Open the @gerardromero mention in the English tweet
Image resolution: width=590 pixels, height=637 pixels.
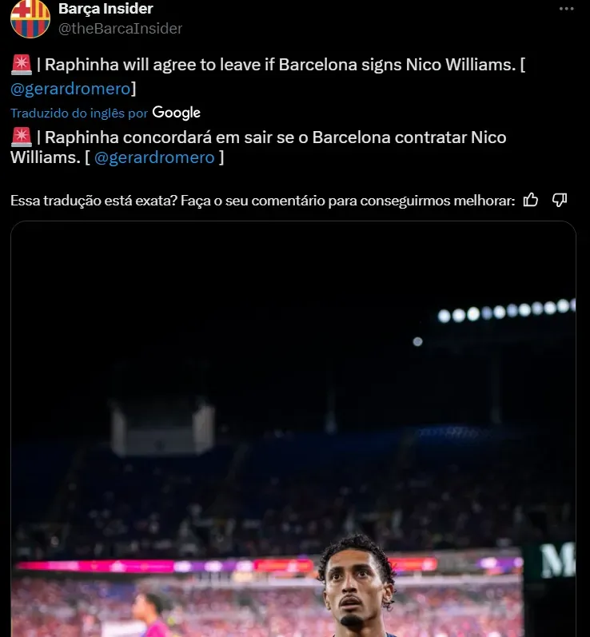pos(70,89)
